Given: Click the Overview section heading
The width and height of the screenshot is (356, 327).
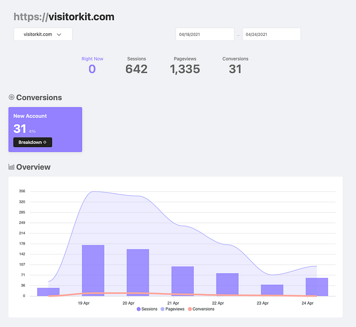Looking at the screenshot, I should (33, 167).
